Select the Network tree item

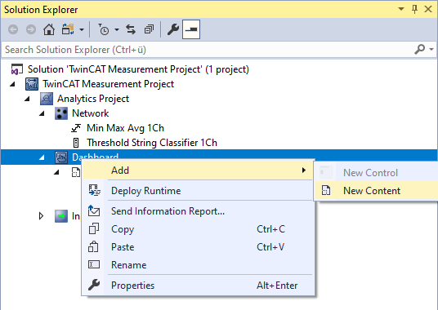click(90, 113)
